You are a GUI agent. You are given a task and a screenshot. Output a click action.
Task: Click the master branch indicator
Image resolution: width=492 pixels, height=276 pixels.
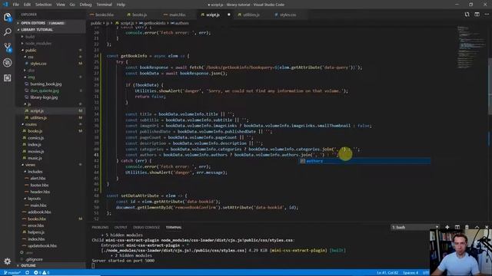[12, 273]
